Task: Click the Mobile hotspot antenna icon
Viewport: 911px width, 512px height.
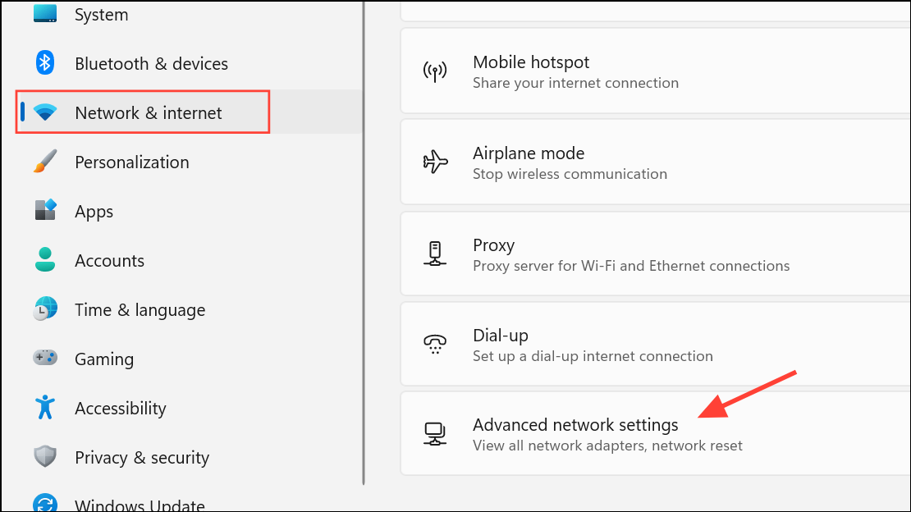Action: coord(435,72)
